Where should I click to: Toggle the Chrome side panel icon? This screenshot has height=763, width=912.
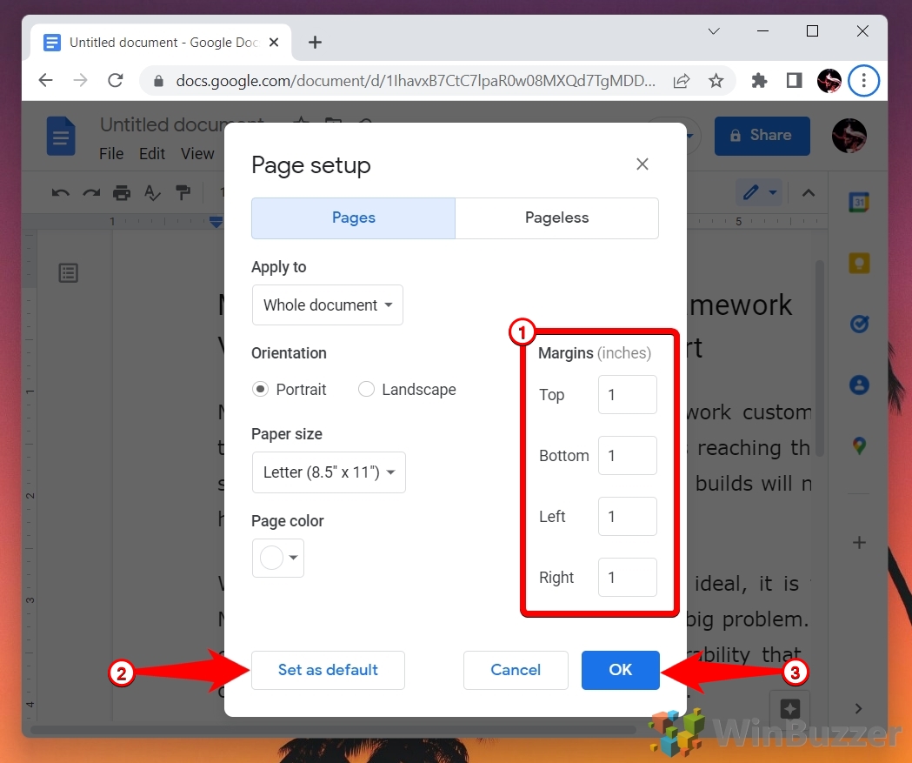[794, 80]
